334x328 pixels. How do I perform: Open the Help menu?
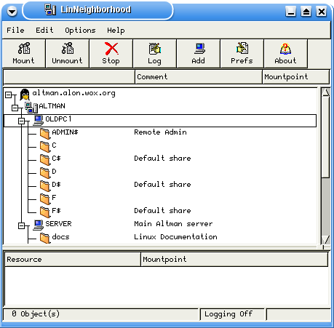point(116,30)
